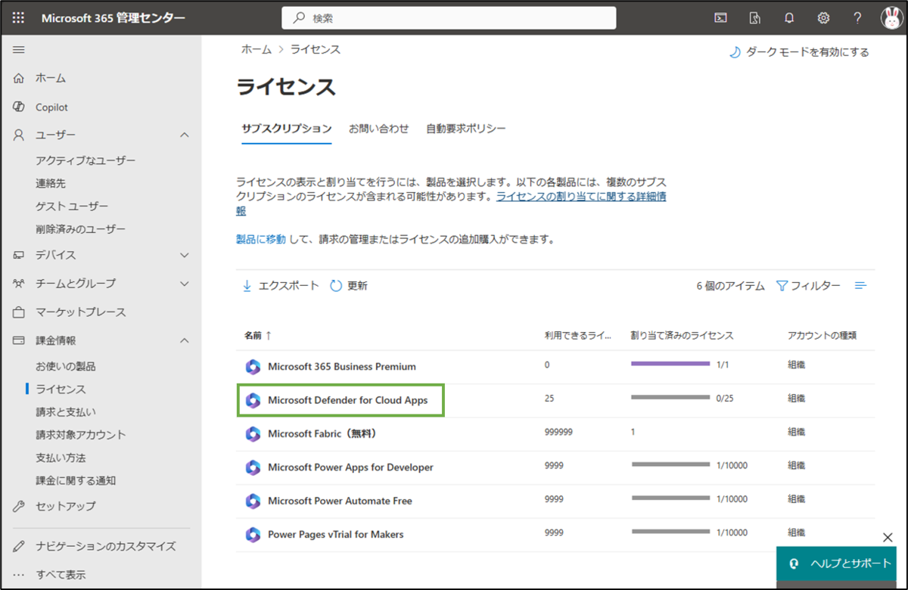908x590 pixels.
Task: Open 請求対象アカウント in the sidebar
Action: [81, 435]
